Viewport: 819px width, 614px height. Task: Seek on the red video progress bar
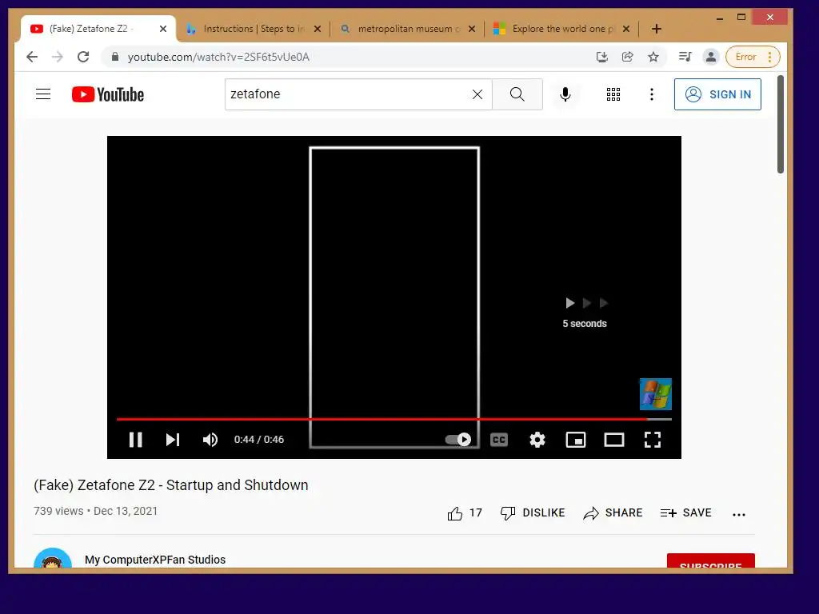point(394,419)
